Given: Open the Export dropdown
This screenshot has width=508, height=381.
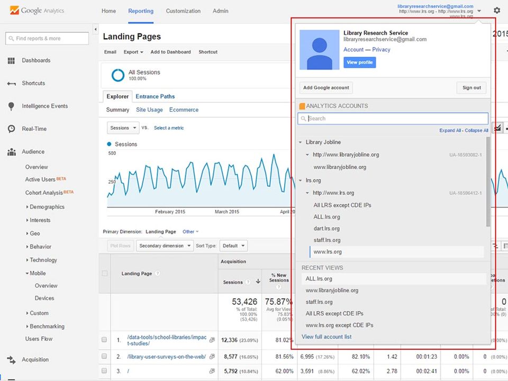Looking at the screenshot, I should [x=133, y=52].
